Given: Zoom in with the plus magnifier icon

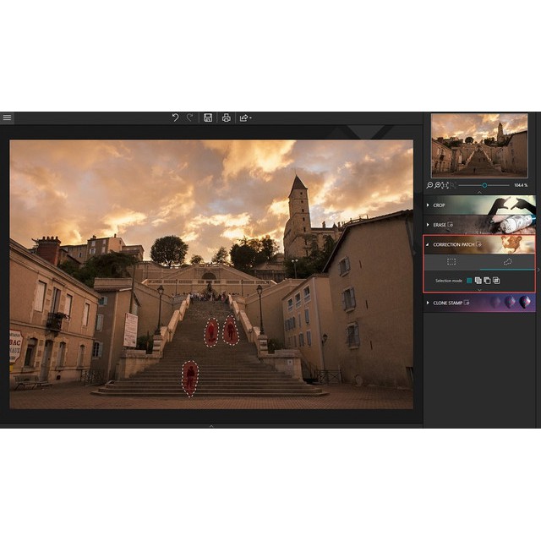Looking at the screenshot, I should point(437,185).
